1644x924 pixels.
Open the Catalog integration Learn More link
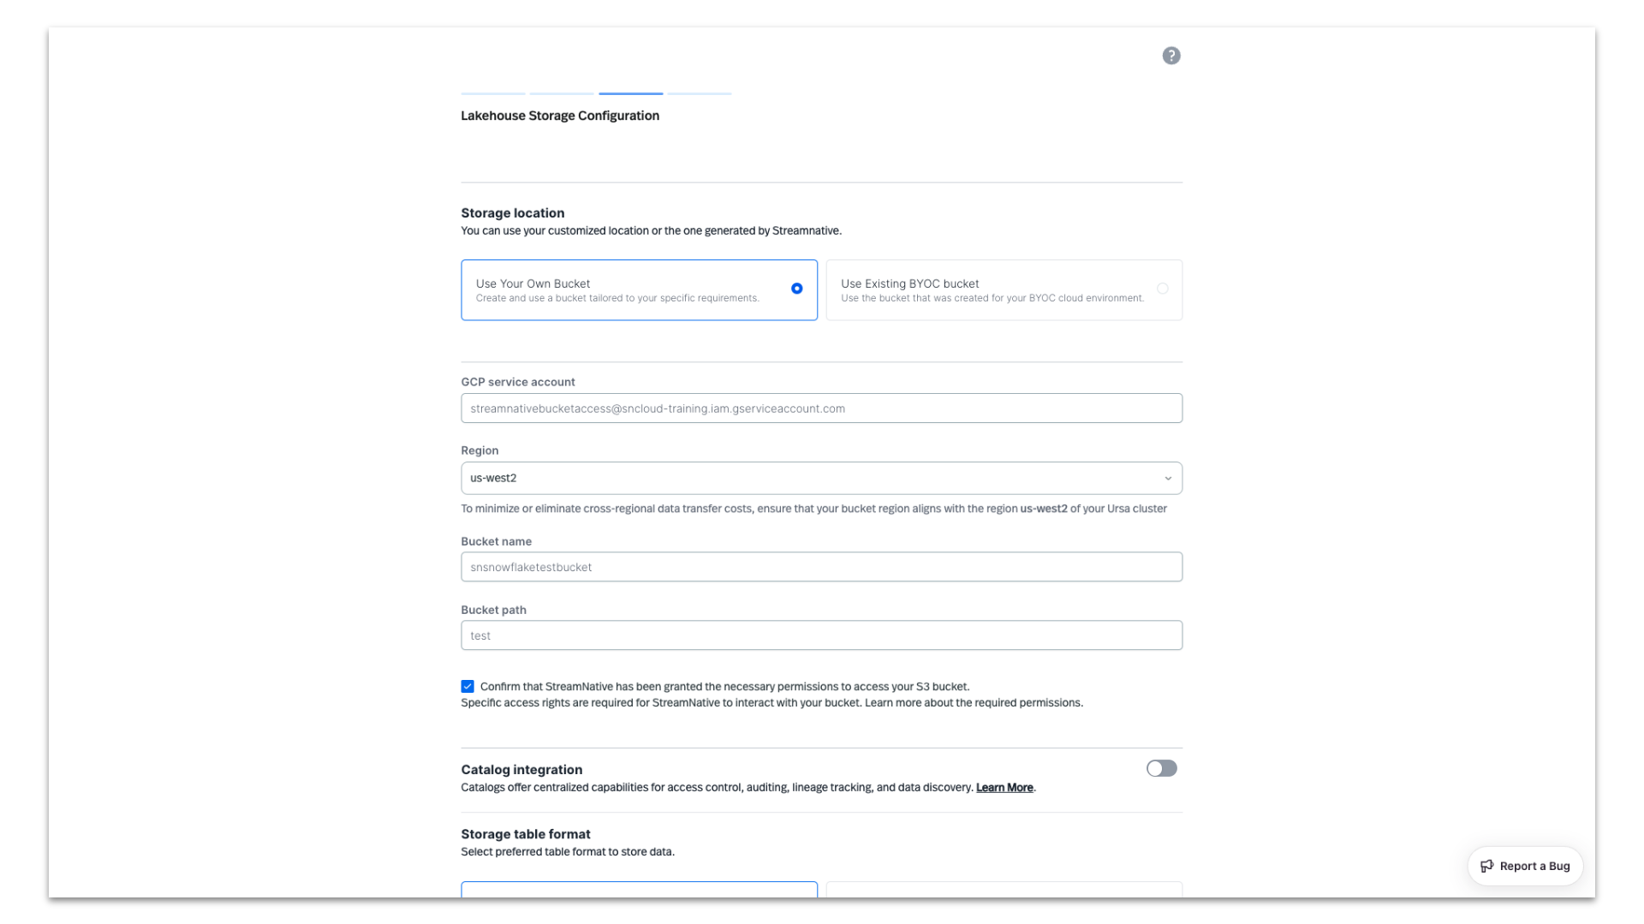pyautogui.click(x=1004, y=788)
